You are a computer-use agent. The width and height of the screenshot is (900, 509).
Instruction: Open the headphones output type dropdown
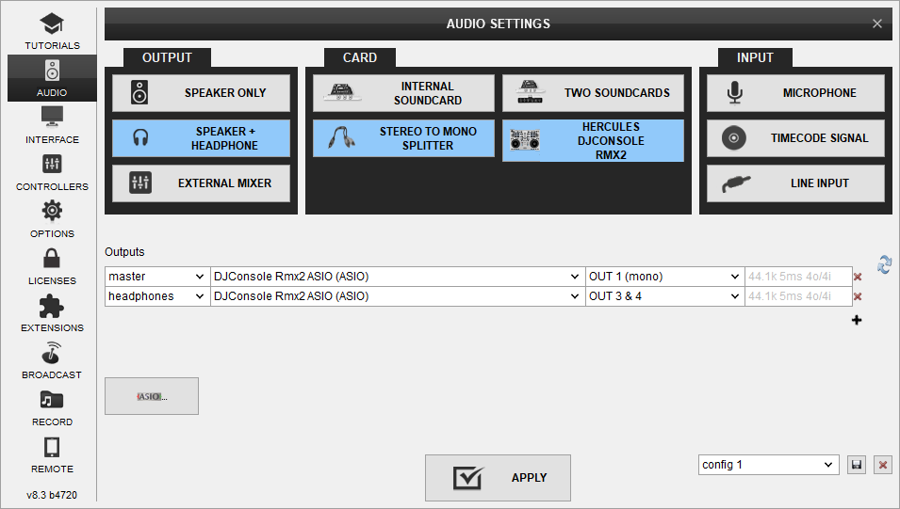click(x=157, y=296)
